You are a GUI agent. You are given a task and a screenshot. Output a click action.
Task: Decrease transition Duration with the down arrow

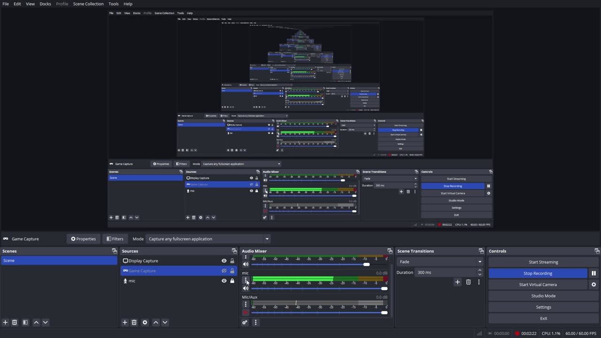pyautogui.click(x=479, y=275)
